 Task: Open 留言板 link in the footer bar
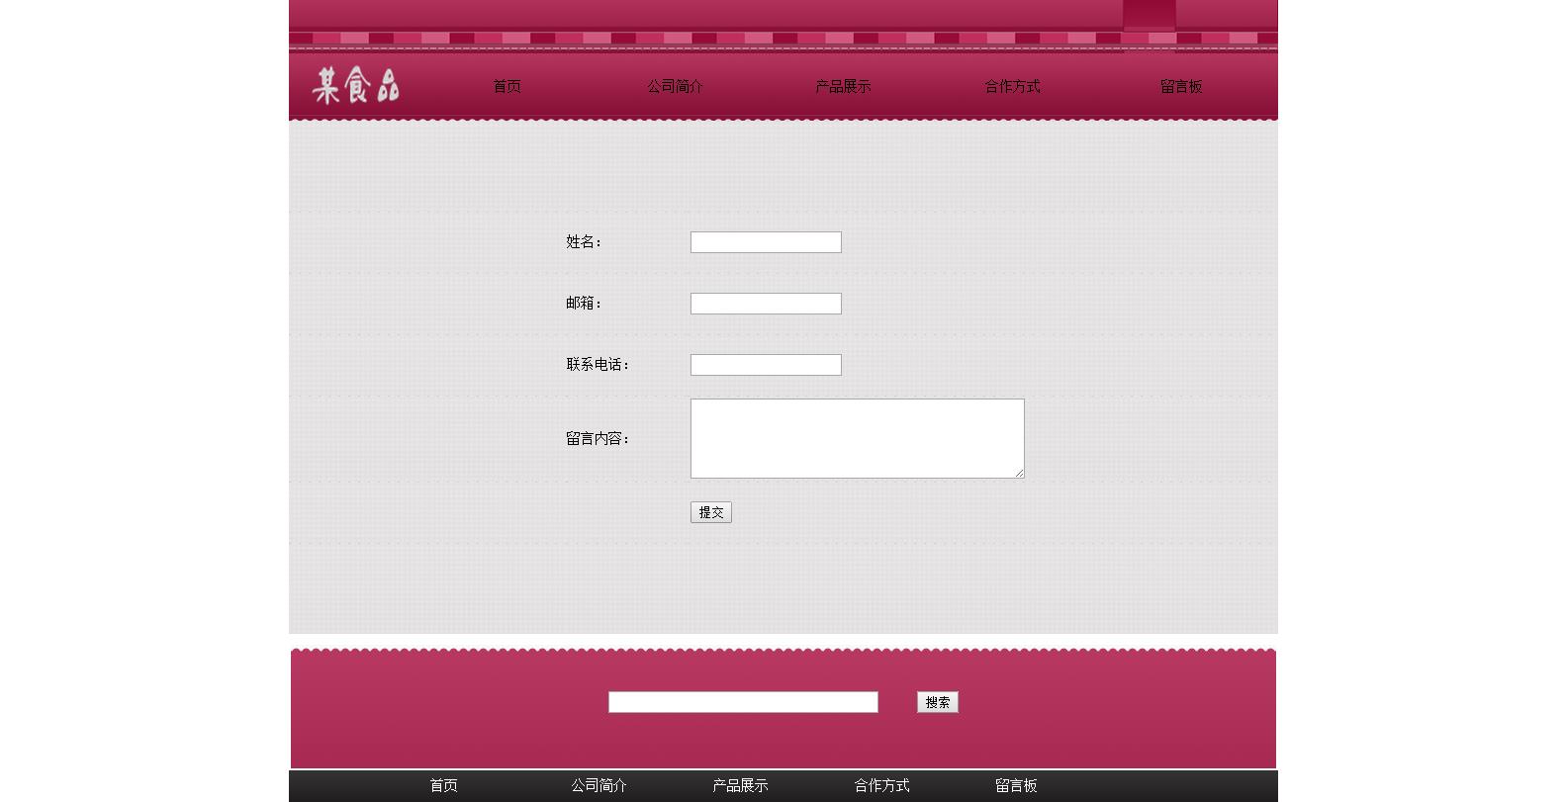(x=1016, y=786)
